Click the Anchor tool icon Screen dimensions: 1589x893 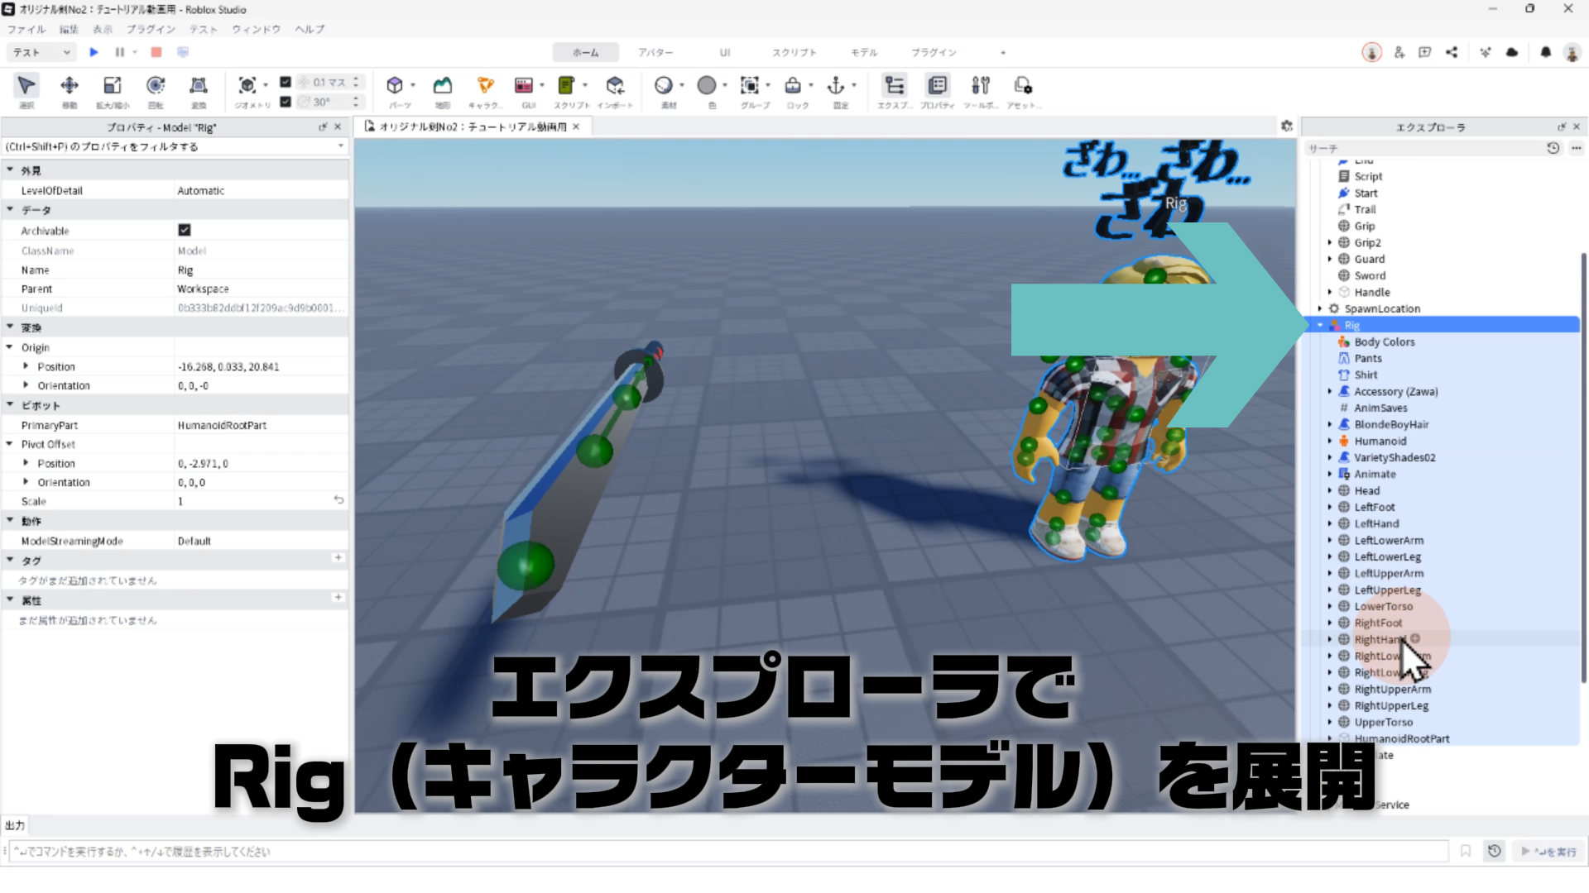coord(836,85)
